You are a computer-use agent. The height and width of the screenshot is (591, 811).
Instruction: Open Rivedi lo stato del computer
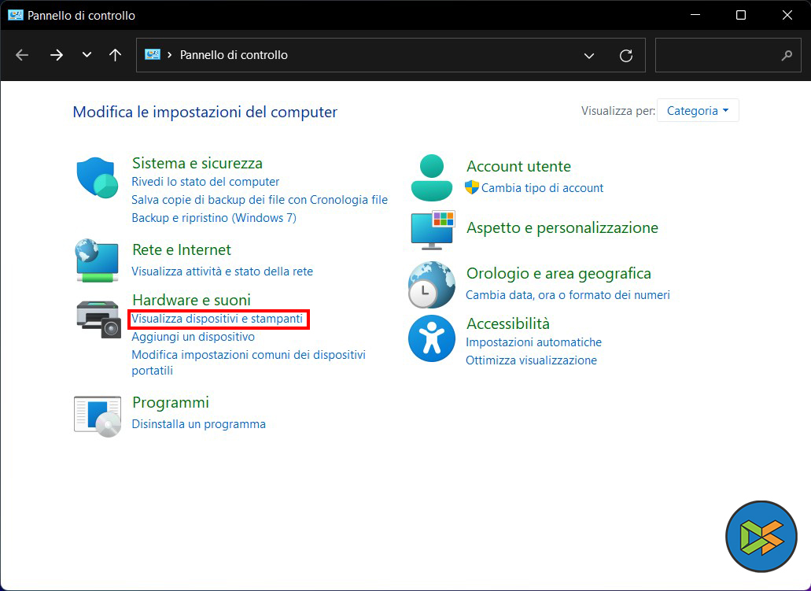205,182
